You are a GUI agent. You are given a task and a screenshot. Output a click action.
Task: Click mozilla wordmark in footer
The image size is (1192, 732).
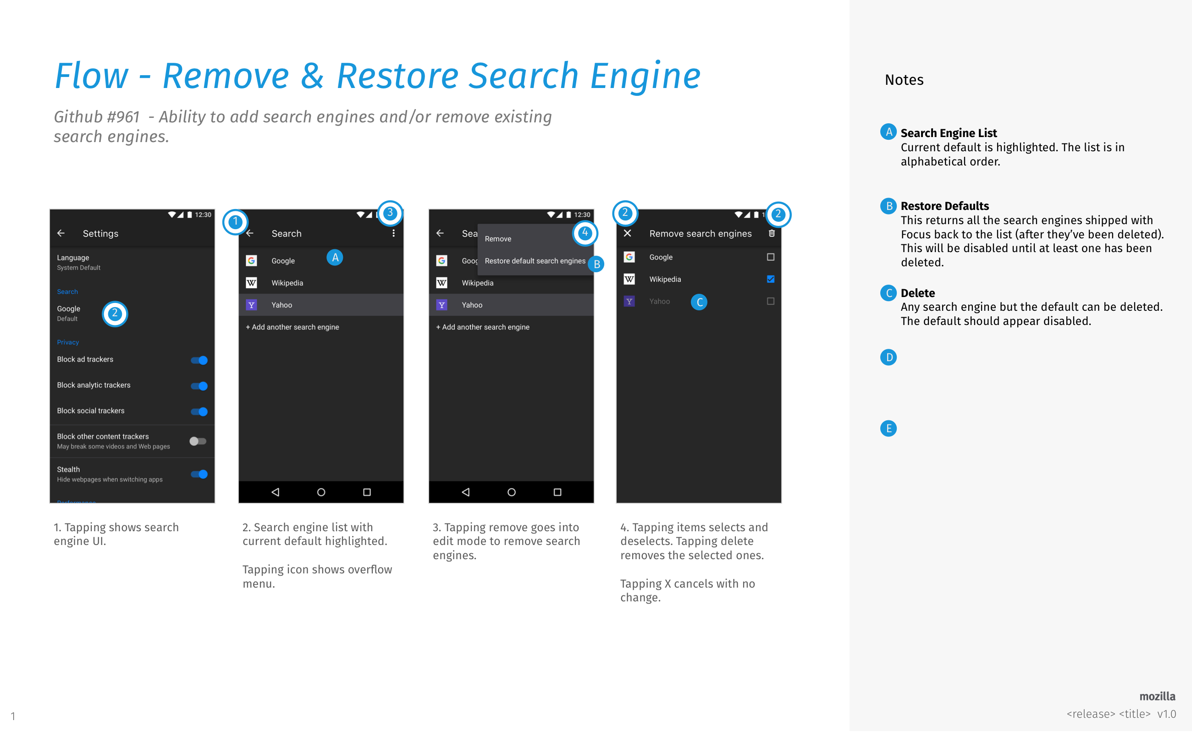tap(1157, 696)
